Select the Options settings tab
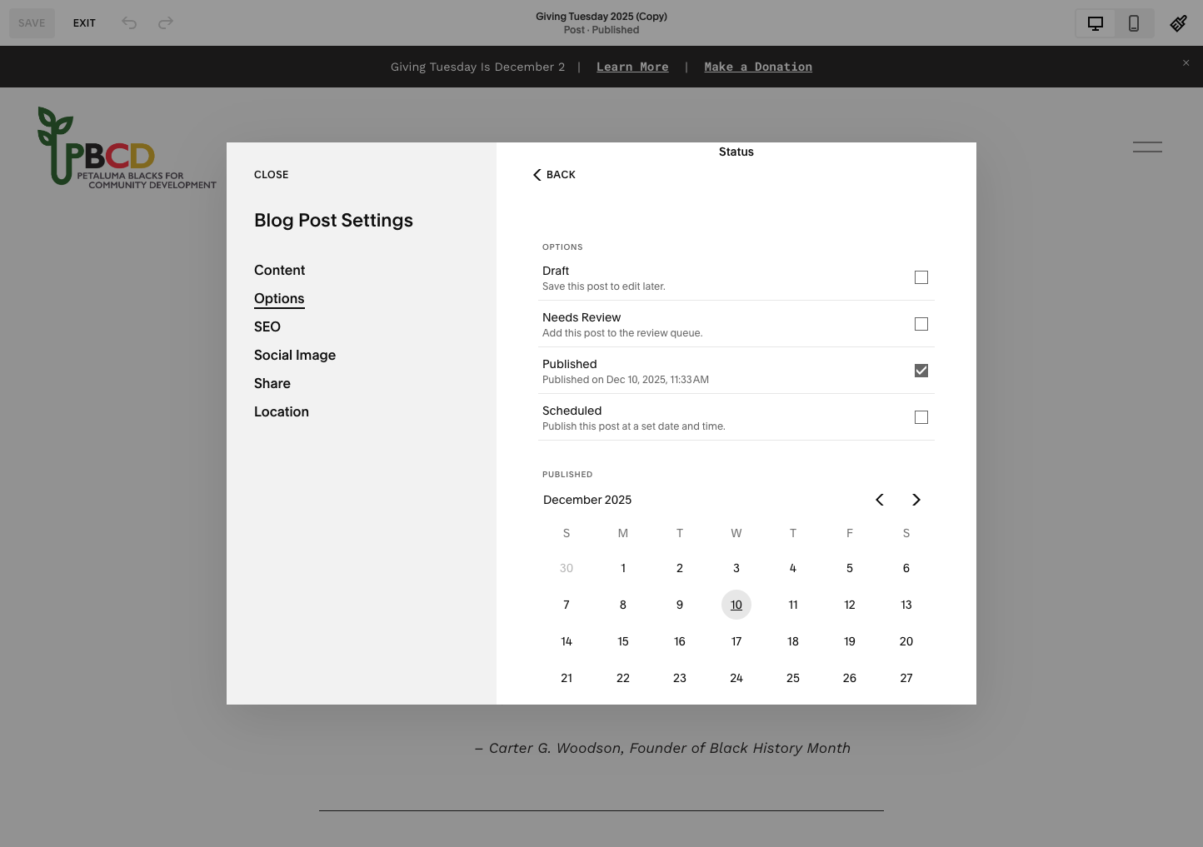The height and width of the screenshot is (847, 1203). (x=279, y=299)
